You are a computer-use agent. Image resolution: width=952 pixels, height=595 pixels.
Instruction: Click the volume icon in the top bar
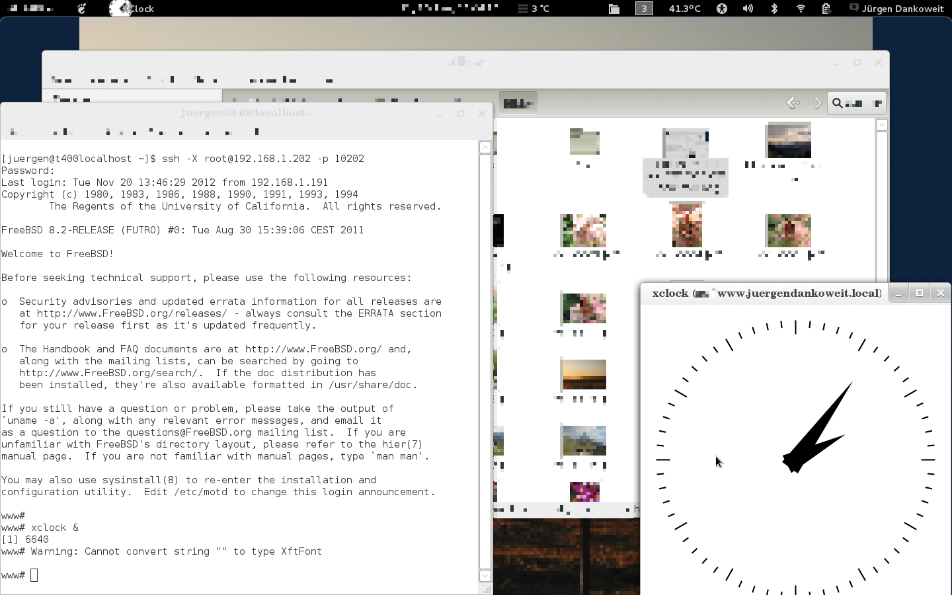coord(748,9)
